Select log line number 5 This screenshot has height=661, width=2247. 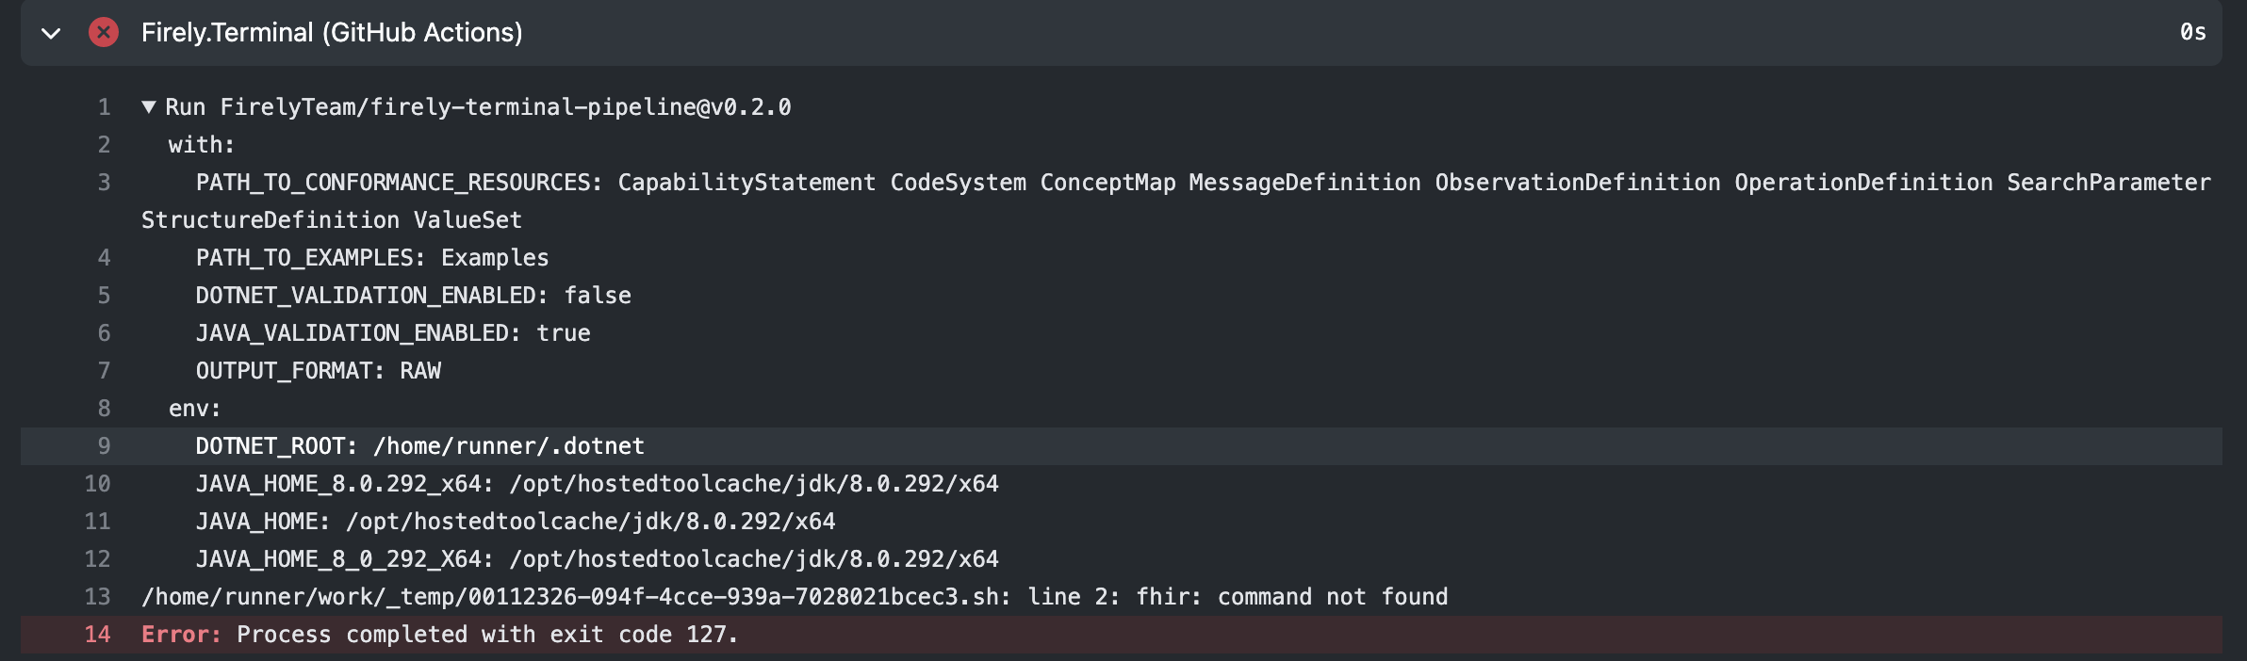[104, 296]
